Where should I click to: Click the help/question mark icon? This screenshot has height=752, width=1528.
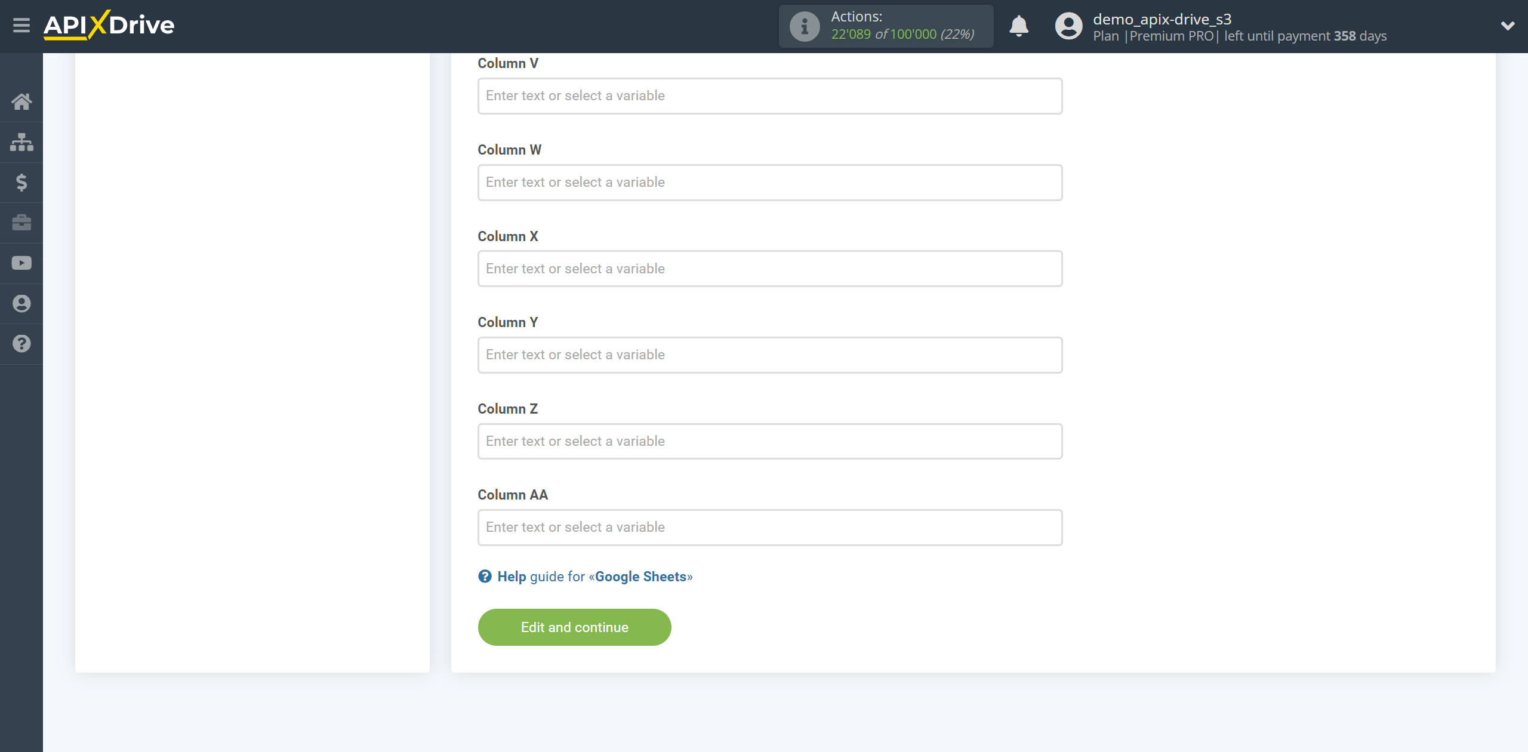click(x=20, y=345)
